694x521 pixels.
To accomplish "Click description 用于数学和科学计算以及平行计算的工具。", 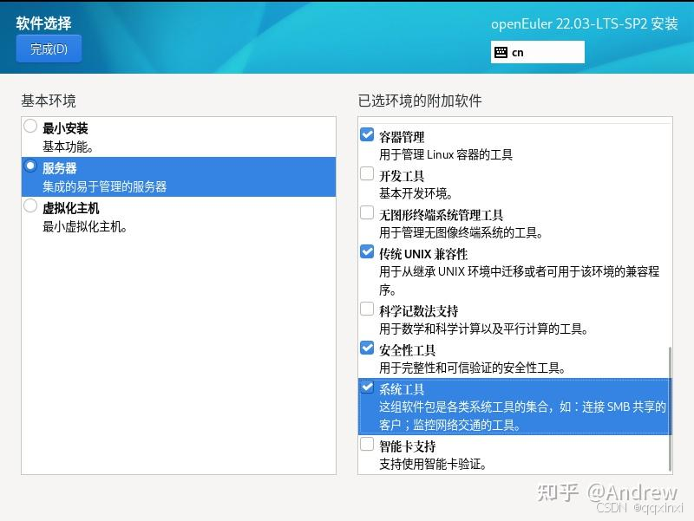I will click(484, 329).
